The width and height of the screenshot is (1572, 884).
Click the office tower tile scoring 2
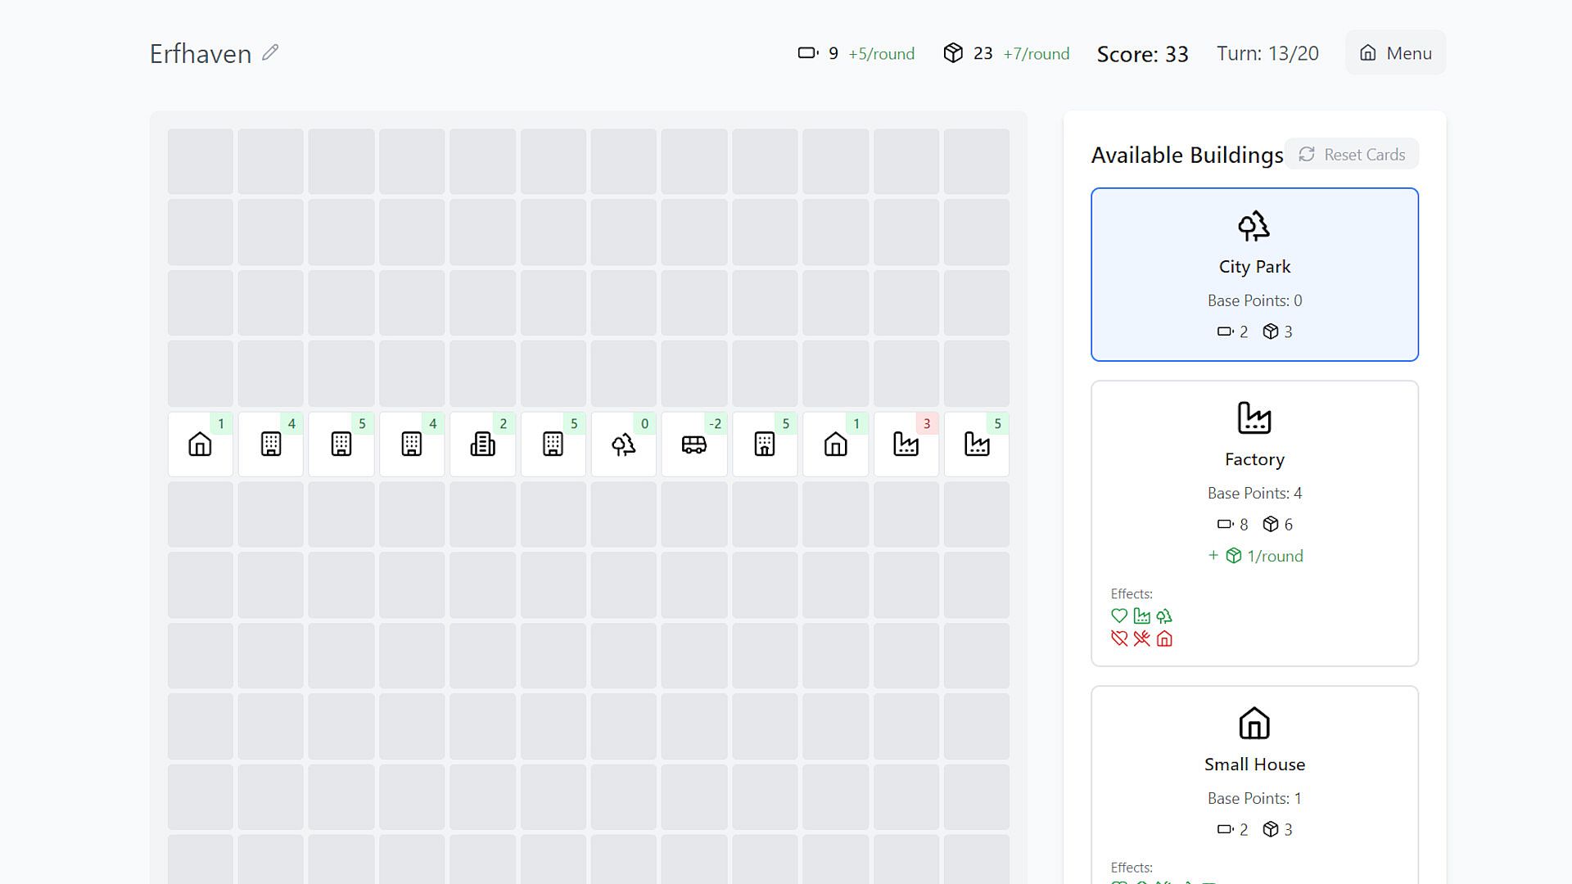point(482,444)
